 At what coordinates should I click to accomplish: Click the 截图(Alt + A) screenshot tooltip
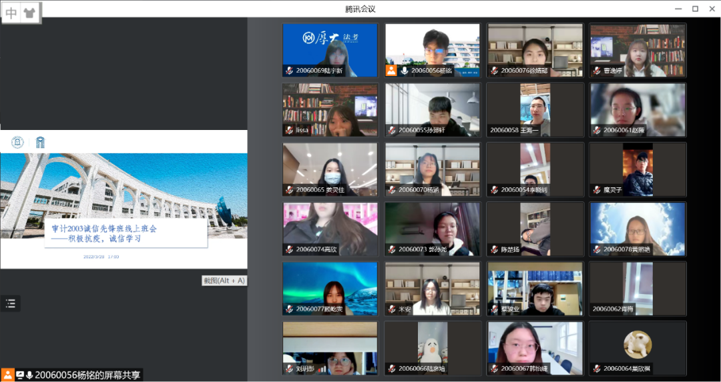(224, 281)
